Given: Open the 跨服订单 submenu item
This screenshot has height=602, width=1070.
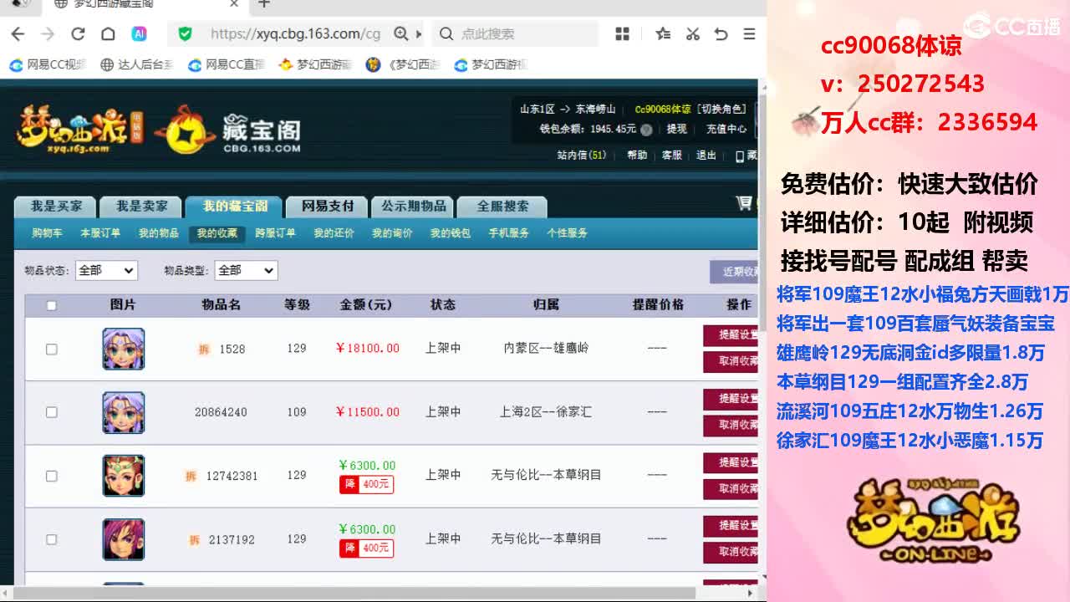Looking at the screenshot, I should click(276, 233).
